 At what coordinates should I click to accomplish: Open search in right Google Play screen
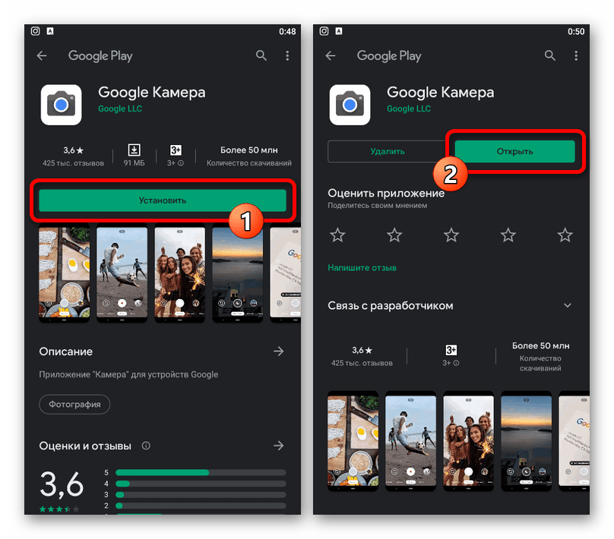549,56
